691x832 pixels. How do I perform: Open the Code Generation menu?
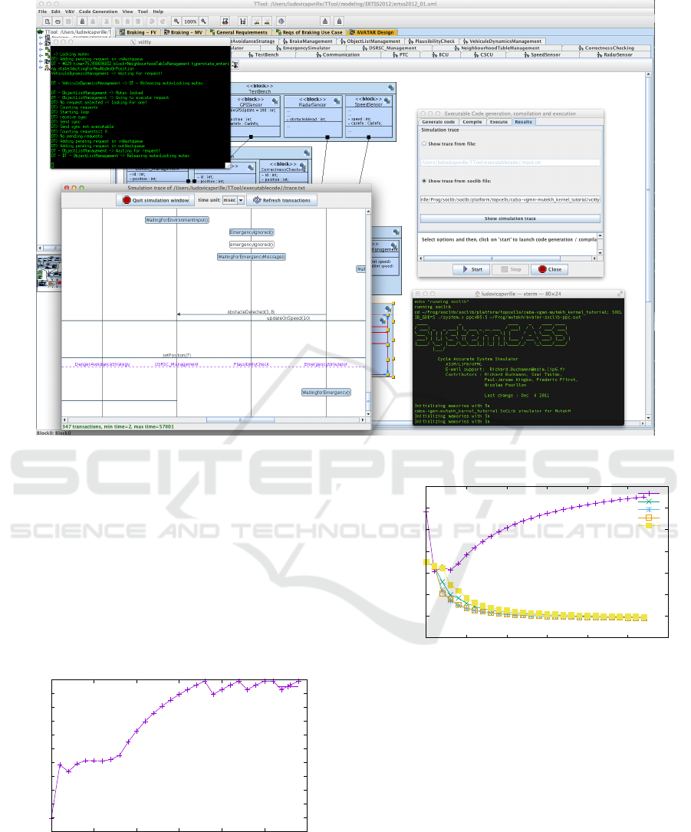click(x=99, y=12)
